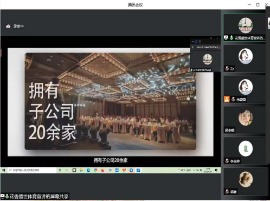Click the taskbar search input field
This screenshot has height=201, width=270.
[x=32, y=170]
